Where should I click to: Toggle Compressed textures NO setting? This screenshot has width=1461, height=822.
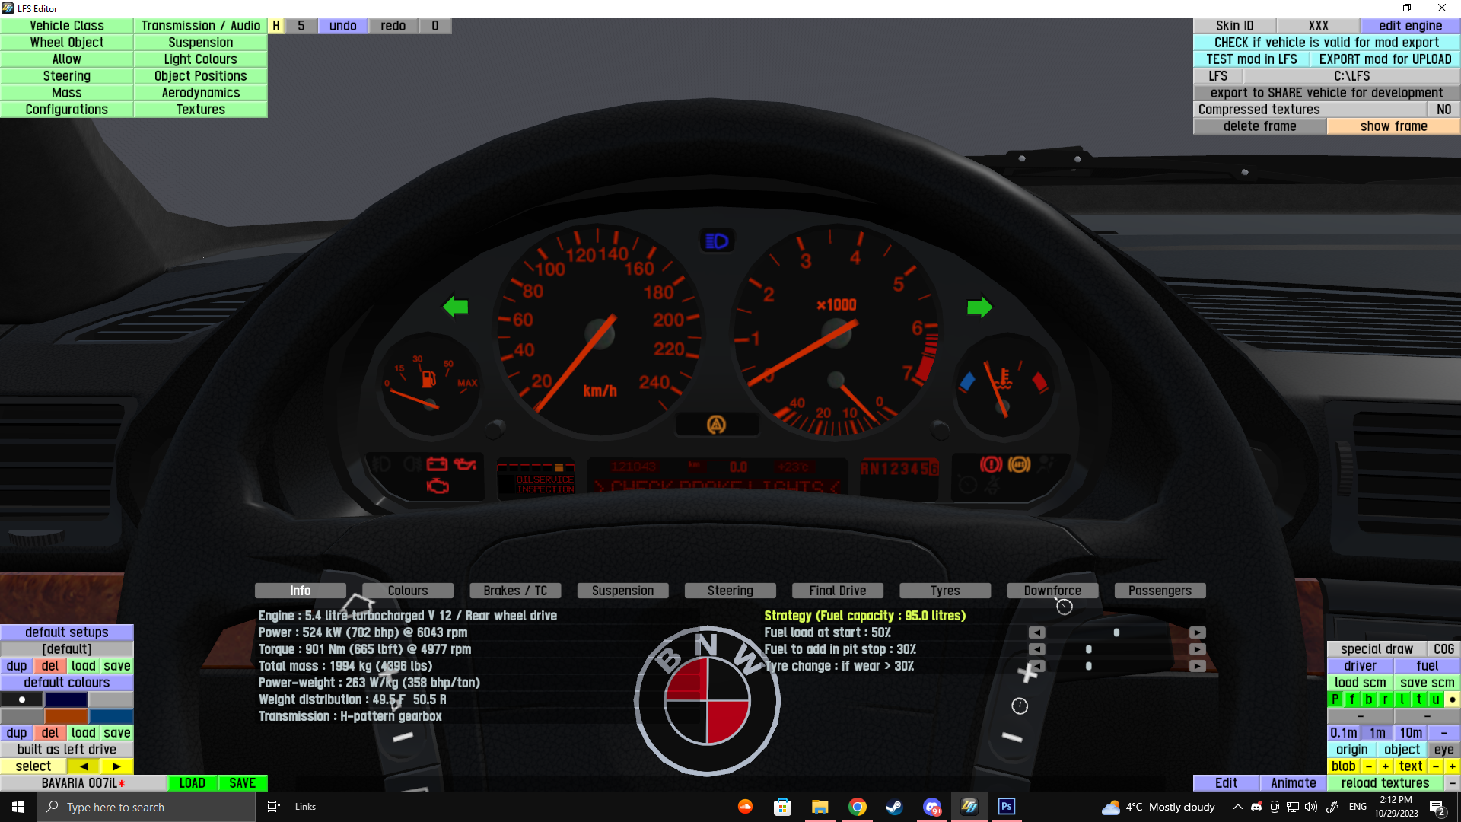[1443, 110]
